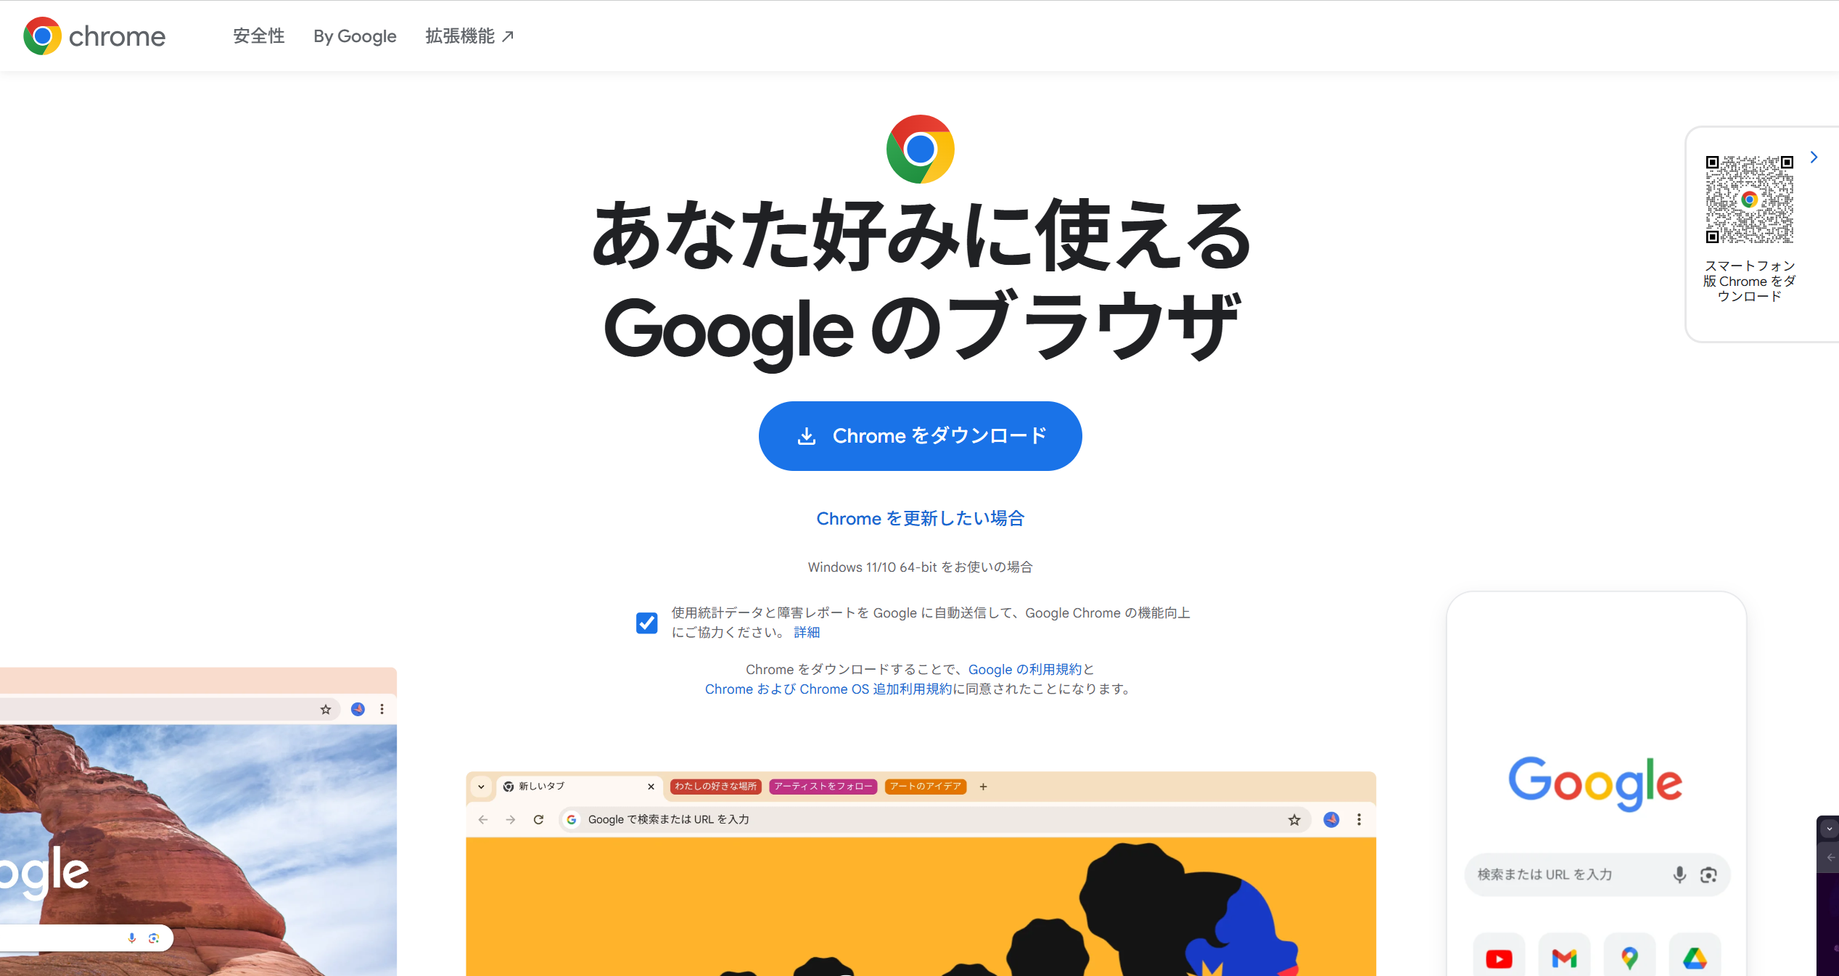Viewport: 1839px width, 976px height.
Task: Collapse the QR code panel with the chevron
Action: [1814, 157]
